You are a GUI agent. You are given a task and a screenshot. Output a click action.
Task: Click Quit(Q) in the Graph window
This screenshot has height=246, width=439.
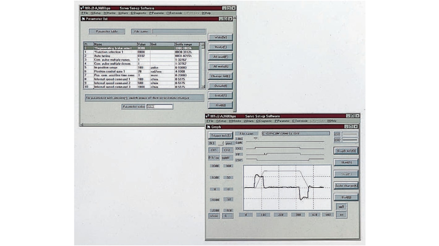[346, 197]
